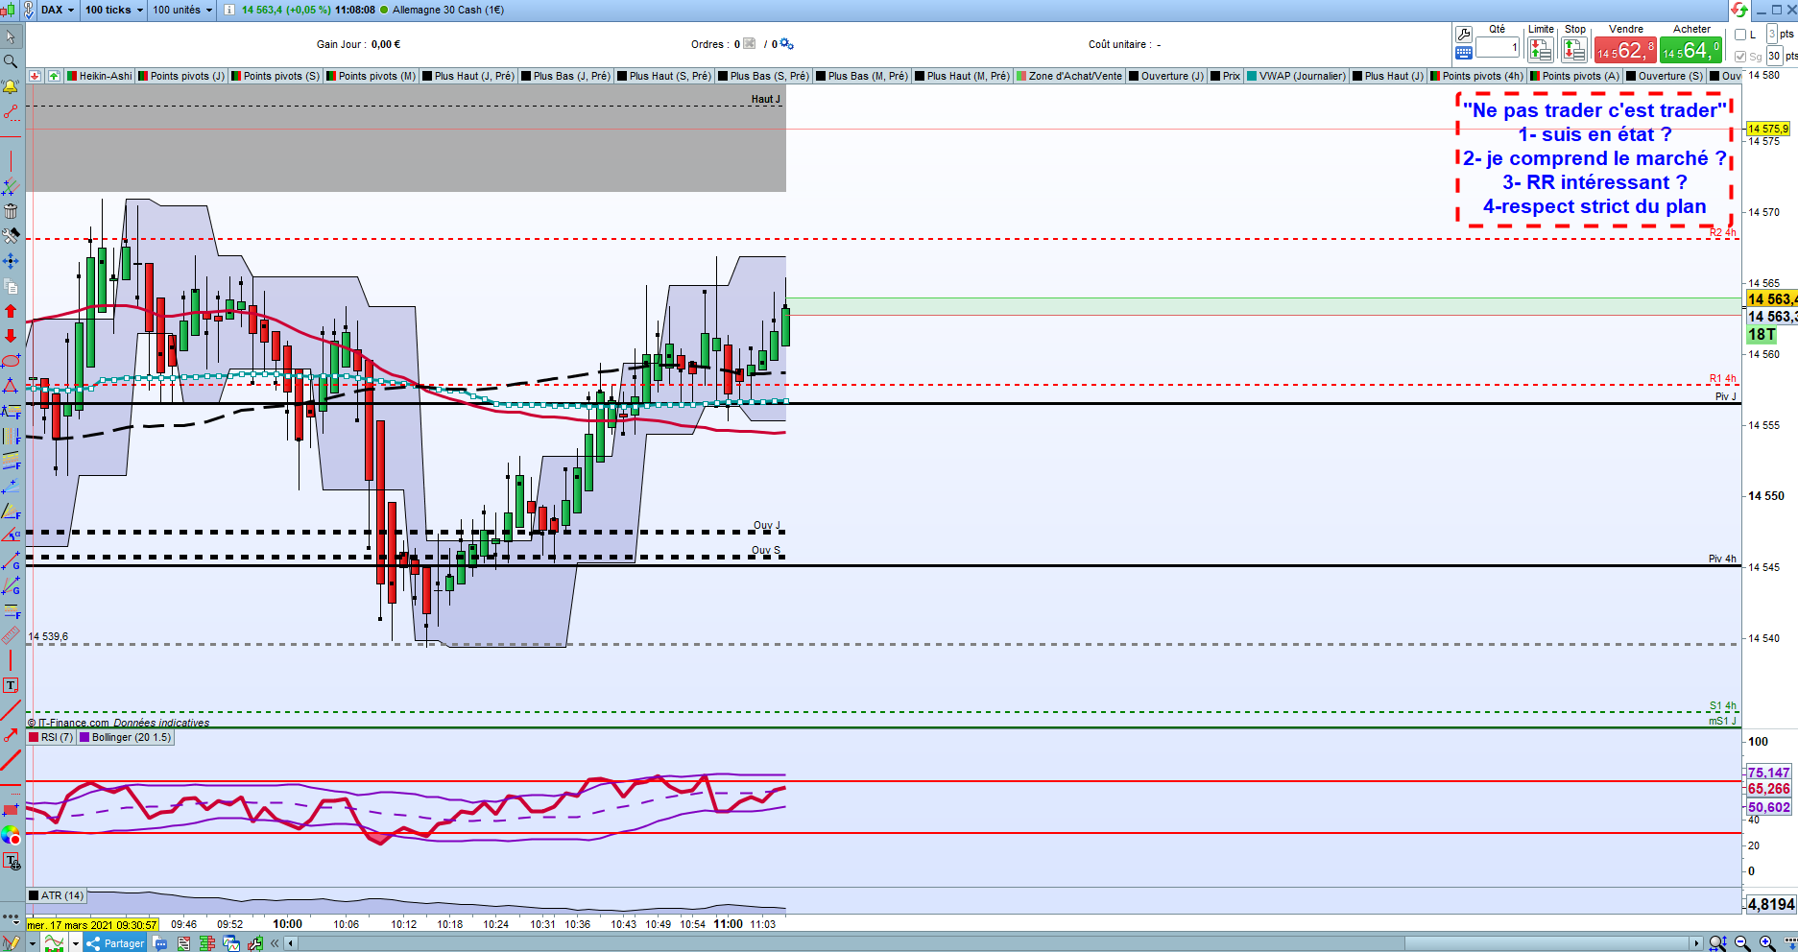Viewport: 1798px width, 952px height.
Task: Select the trash bin delete tool
Action: (11, 211)
